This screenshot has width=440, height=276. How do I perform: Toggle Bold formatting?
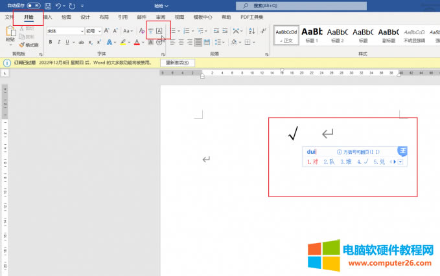(50, 43)
